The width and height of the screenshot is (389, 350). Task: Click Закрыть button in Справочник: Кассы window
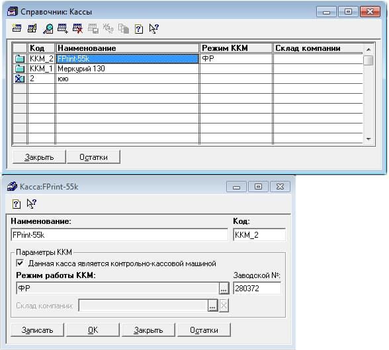point(39,157)
